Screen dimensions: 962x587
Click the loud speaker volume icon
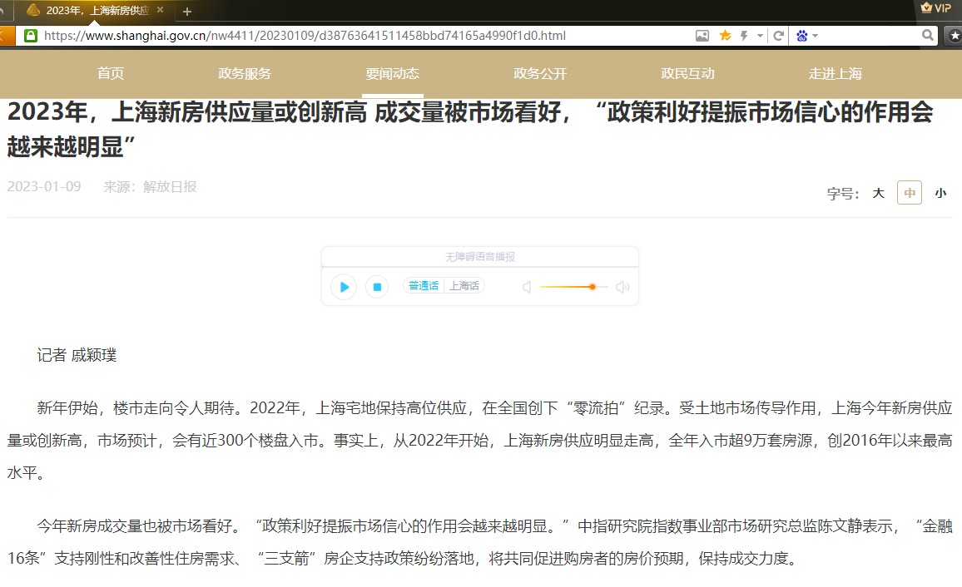tap(622, 287)
